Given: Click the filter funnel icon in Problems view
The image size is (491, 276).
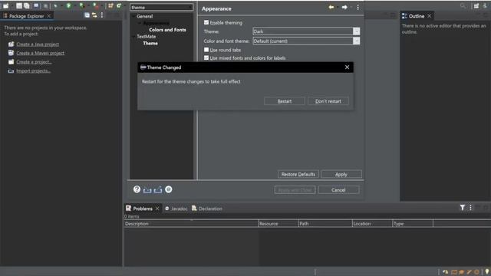Looking at the screenshot, I should [x=463, y=208].
